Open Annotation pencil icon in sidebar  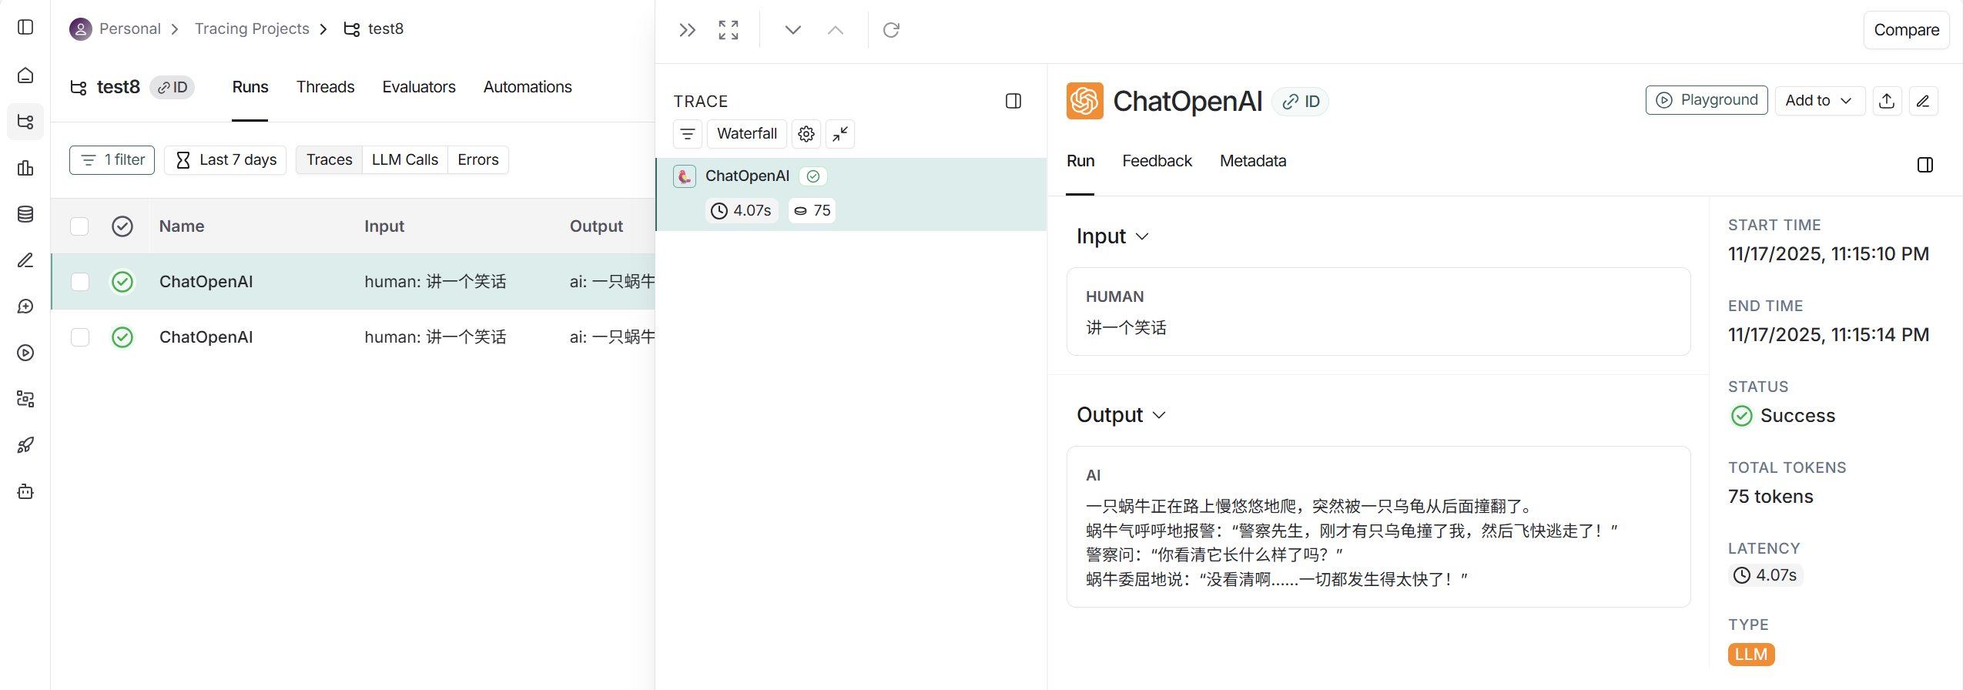tap(25, 260)
